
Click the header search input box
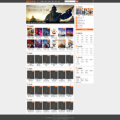coord(70,1)
